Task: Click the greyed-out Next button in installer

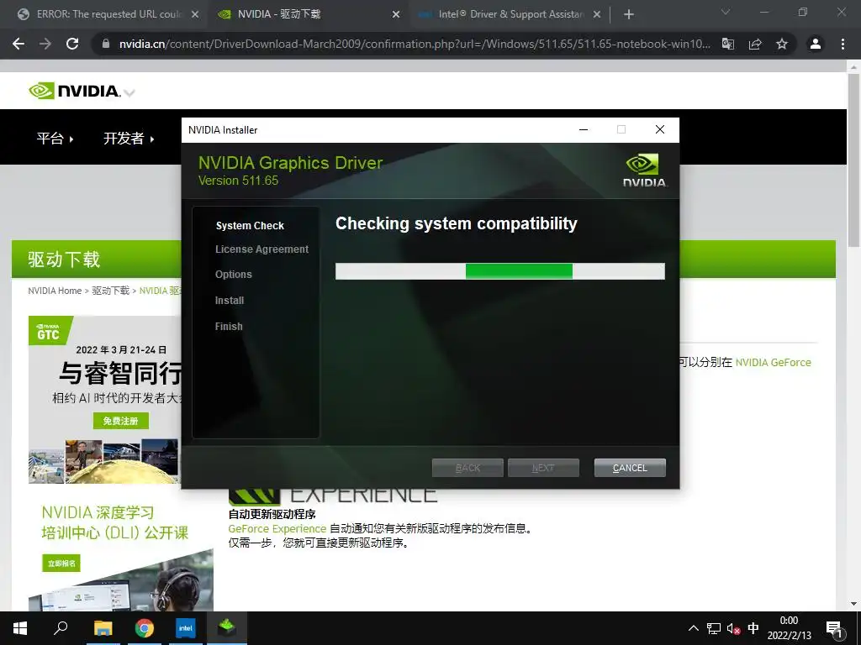Action: point(543,468)
